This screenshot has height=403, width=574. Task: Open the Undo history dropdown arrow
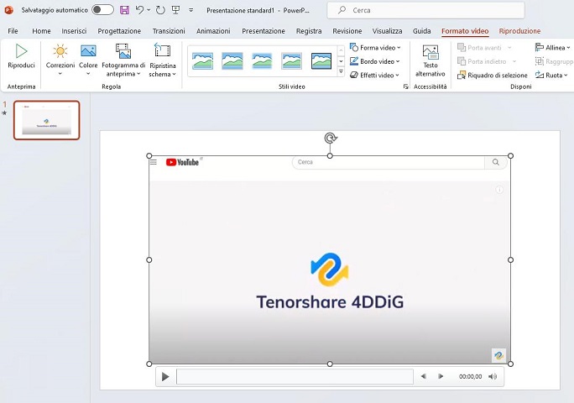[149, 10]
